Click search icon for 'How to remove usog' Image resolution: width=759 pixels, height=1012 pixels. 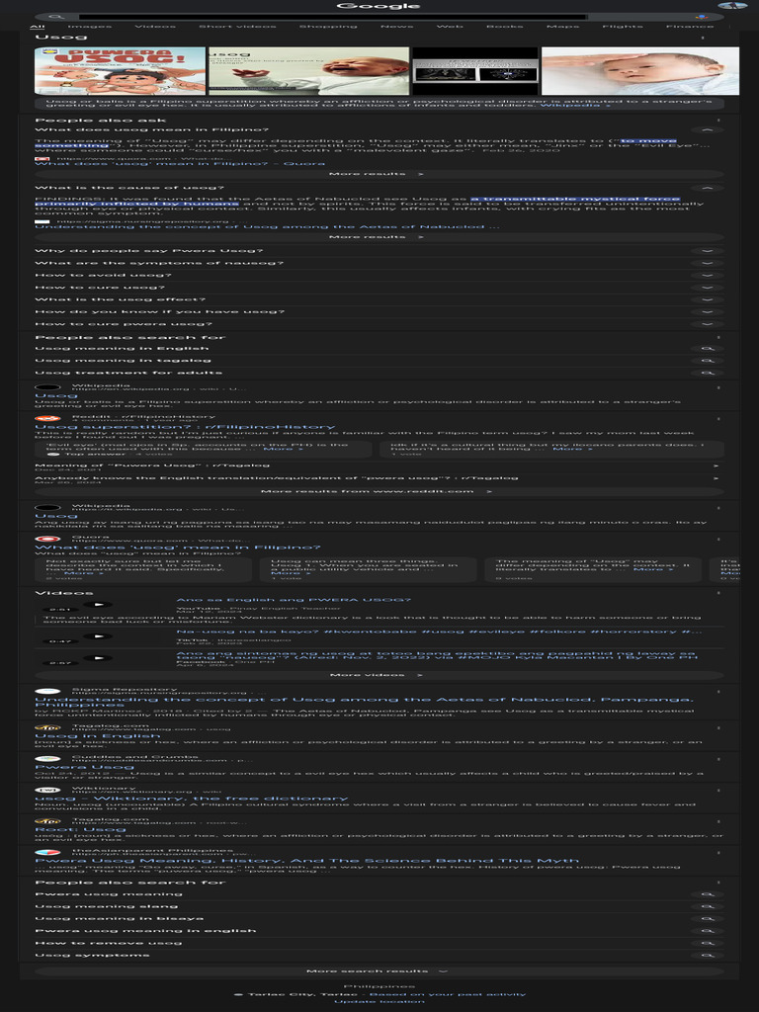707,944
